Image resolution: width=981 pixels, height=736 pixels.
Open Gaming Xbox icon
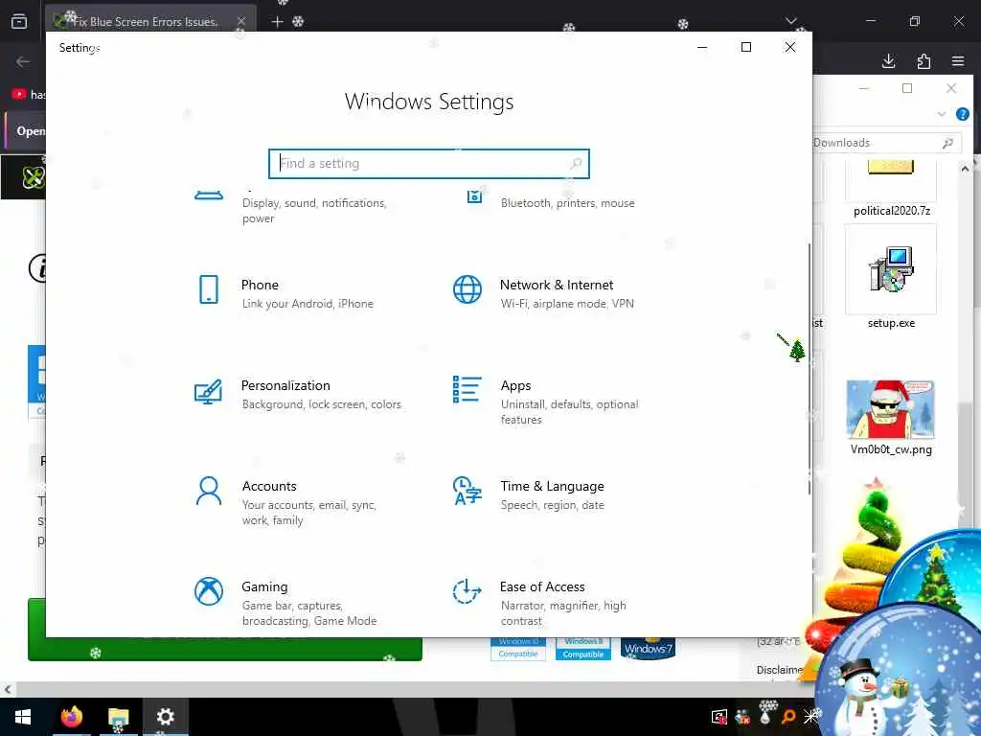(x=208, y=591)
